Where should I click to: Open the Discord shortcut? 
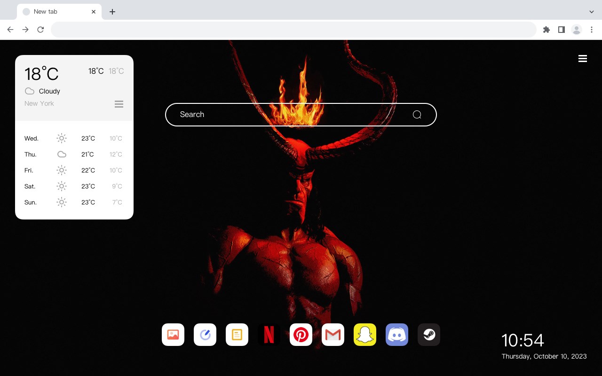397,335
